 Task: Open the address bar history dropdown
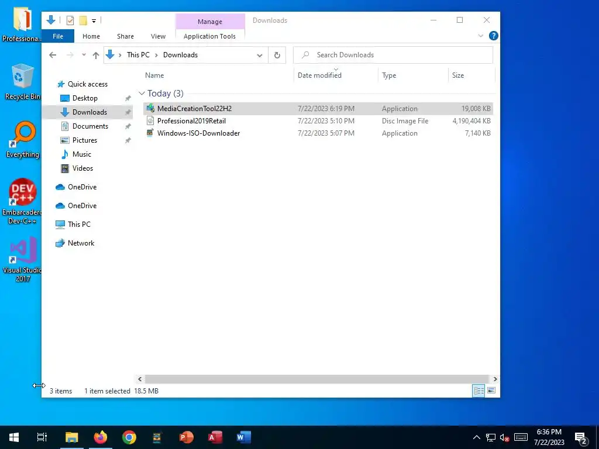pyautogui.click(x=260, y=56)
